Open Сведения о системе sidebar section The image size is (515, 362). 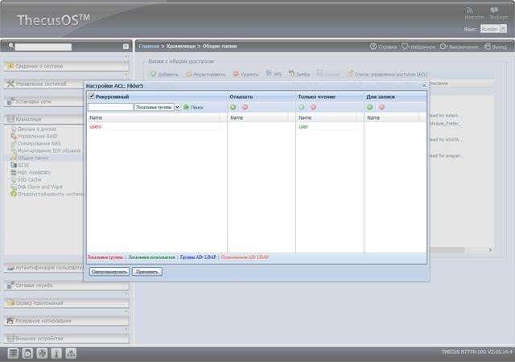(66, 66)
